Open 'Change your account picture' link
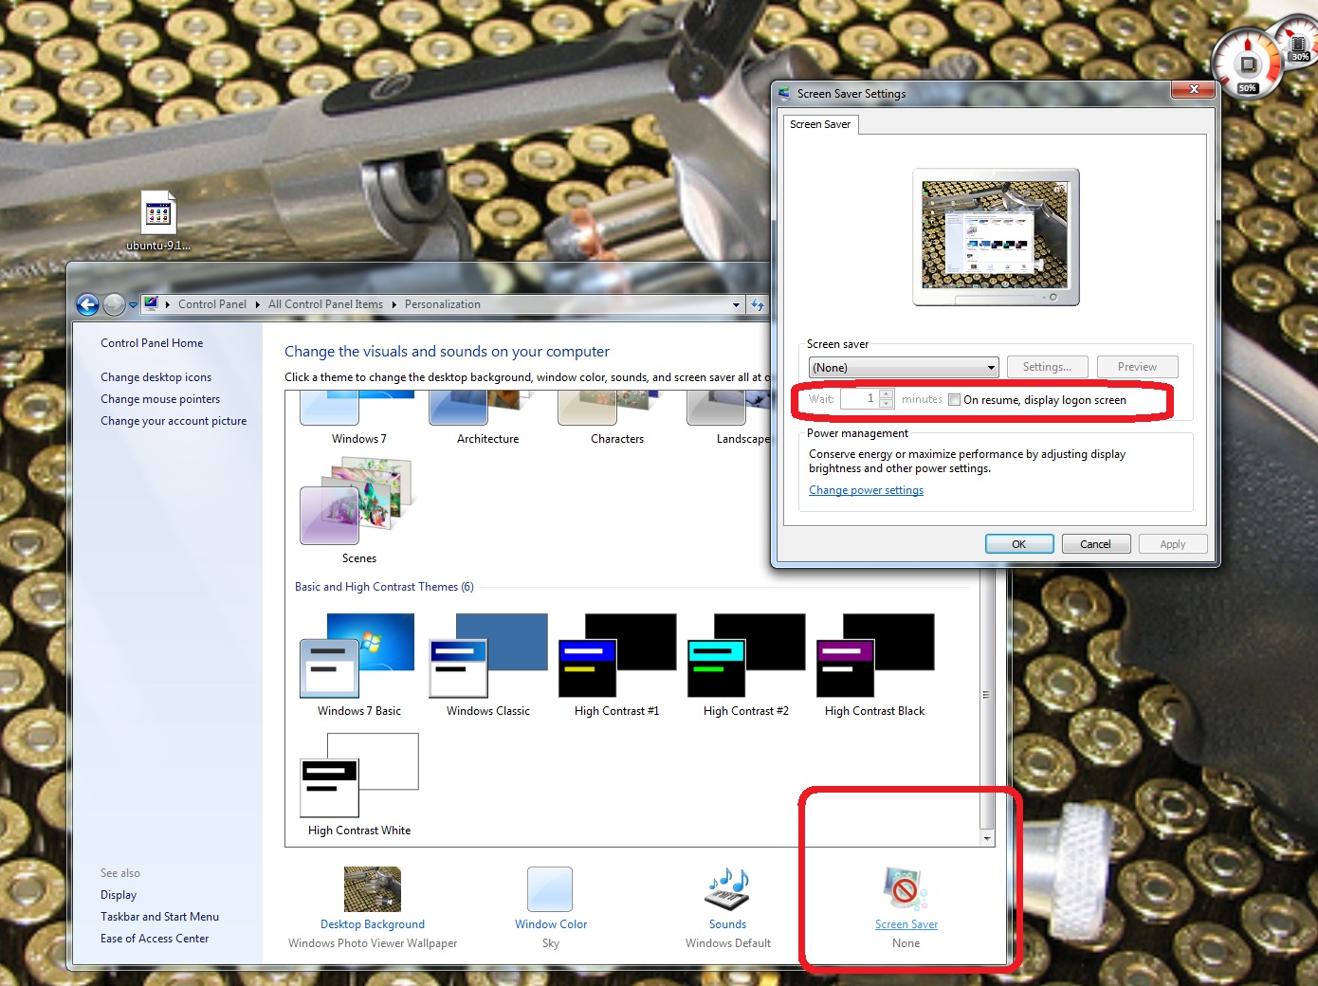This screenshot has width=1318, height=986. click(174, 421)
